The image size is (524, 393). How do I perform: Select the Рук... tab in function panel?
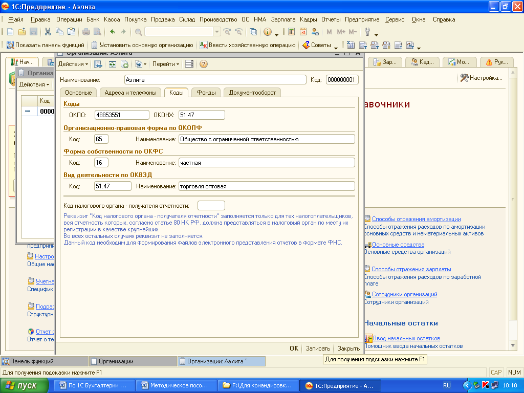tap(497, 62)
